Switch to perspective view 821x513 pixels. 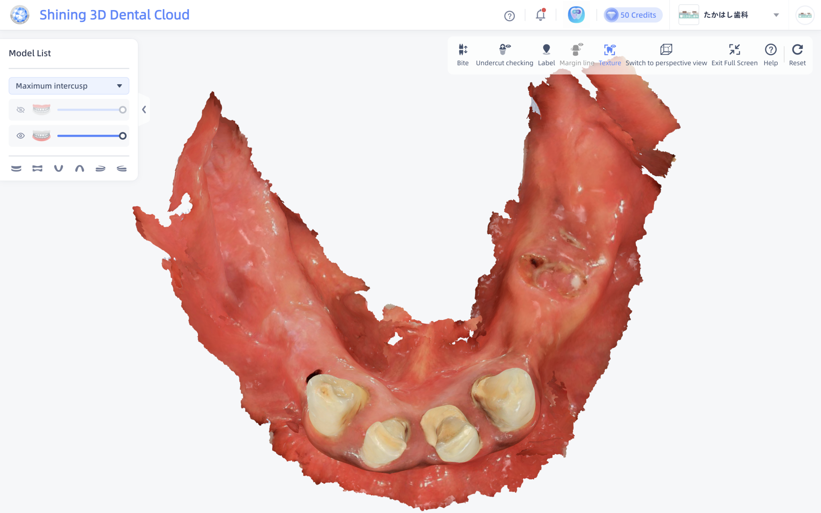(666, 54)
